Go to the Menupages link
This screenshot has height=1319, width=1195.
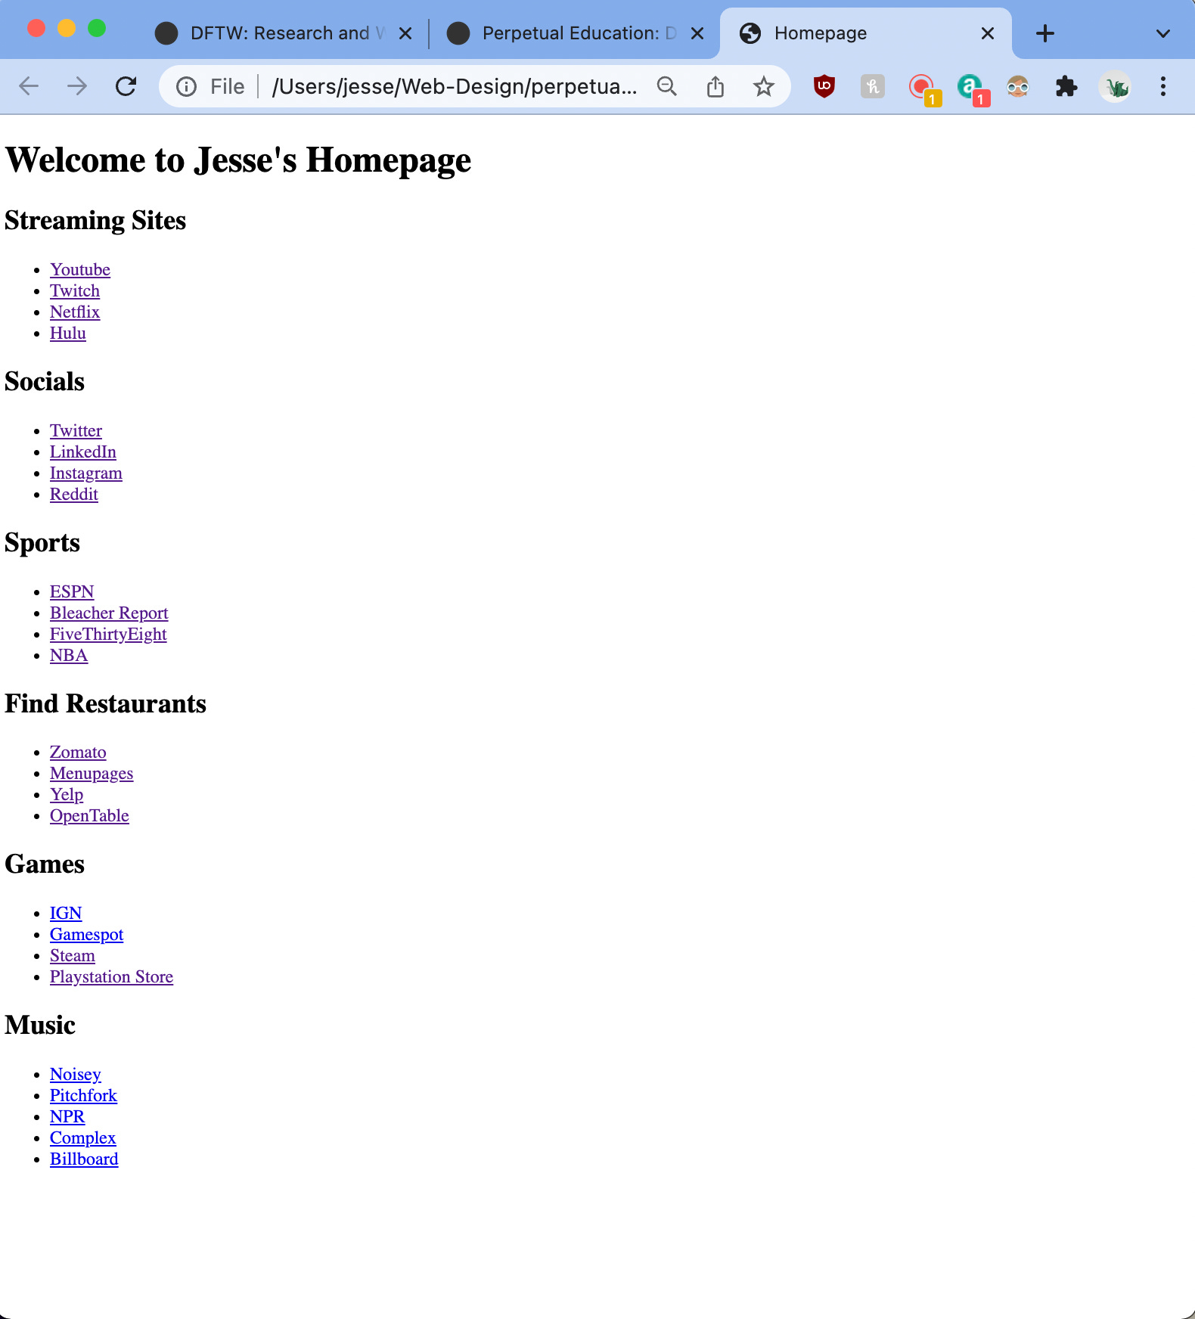click(x=92, y=773)
